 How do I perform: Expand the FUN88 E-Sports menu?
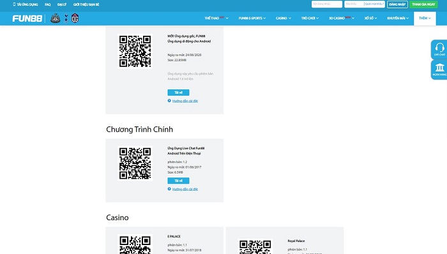[252, 19]
